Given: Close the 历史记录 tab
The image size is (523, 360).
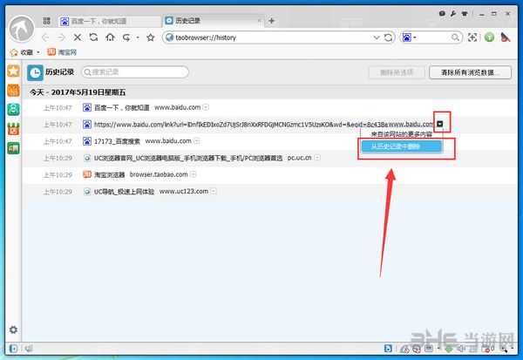Looking at the screenshot, I should (259, 21).
